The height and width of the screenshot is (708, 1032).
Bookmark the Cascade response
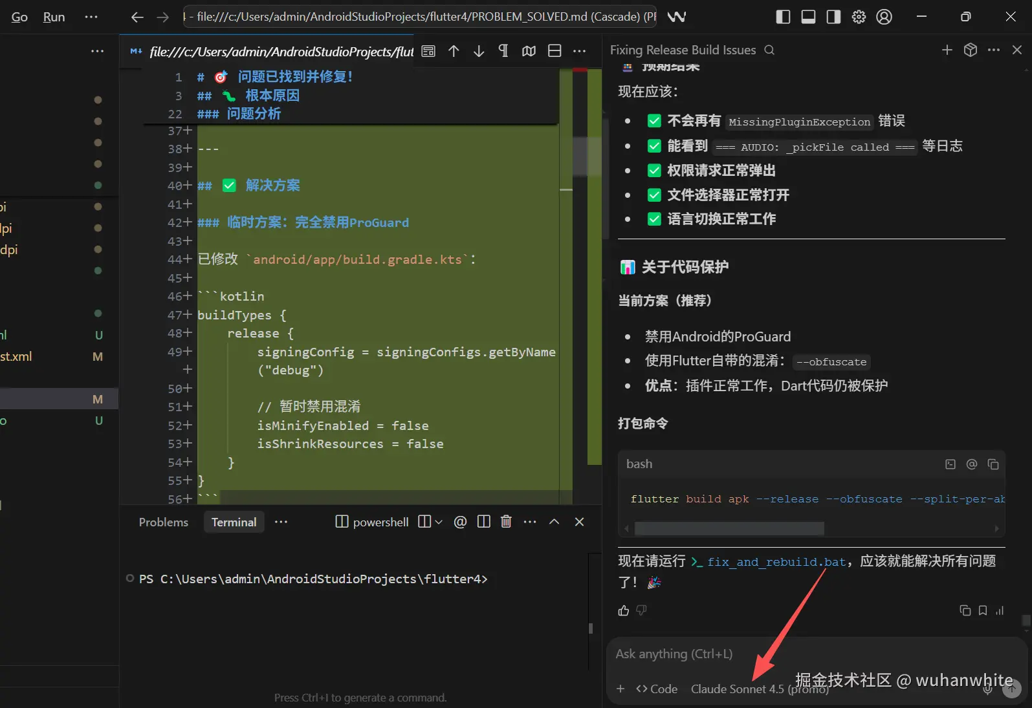982,610
